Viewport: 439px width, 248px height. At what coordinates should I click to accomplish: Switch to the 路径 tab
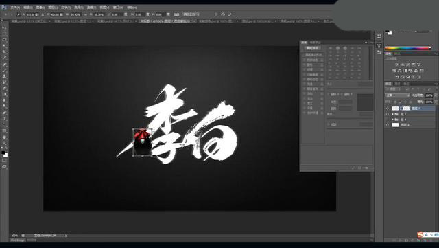coord(406,84)
